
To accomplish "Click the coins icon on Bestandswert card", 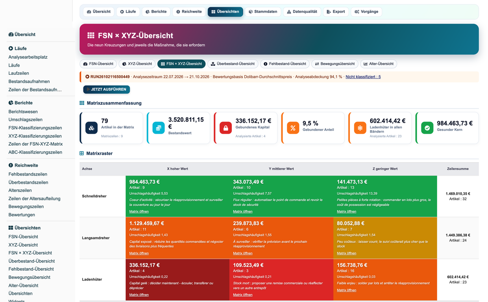I will [x=159, y=128].
